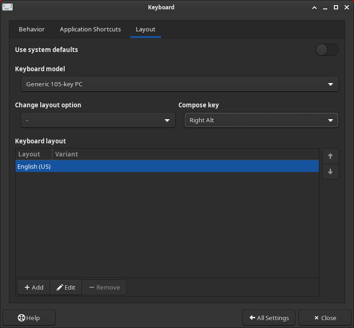The width and height of the screenshot is (354, 328).
Task: Click the Variant column header
Action: tap(185, 154)
